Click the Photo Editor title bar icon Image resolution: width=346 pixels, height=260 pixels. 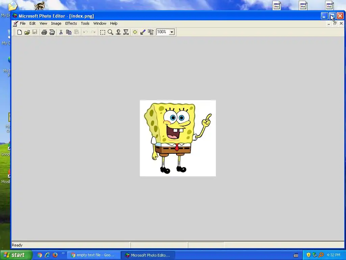point(15,16)
